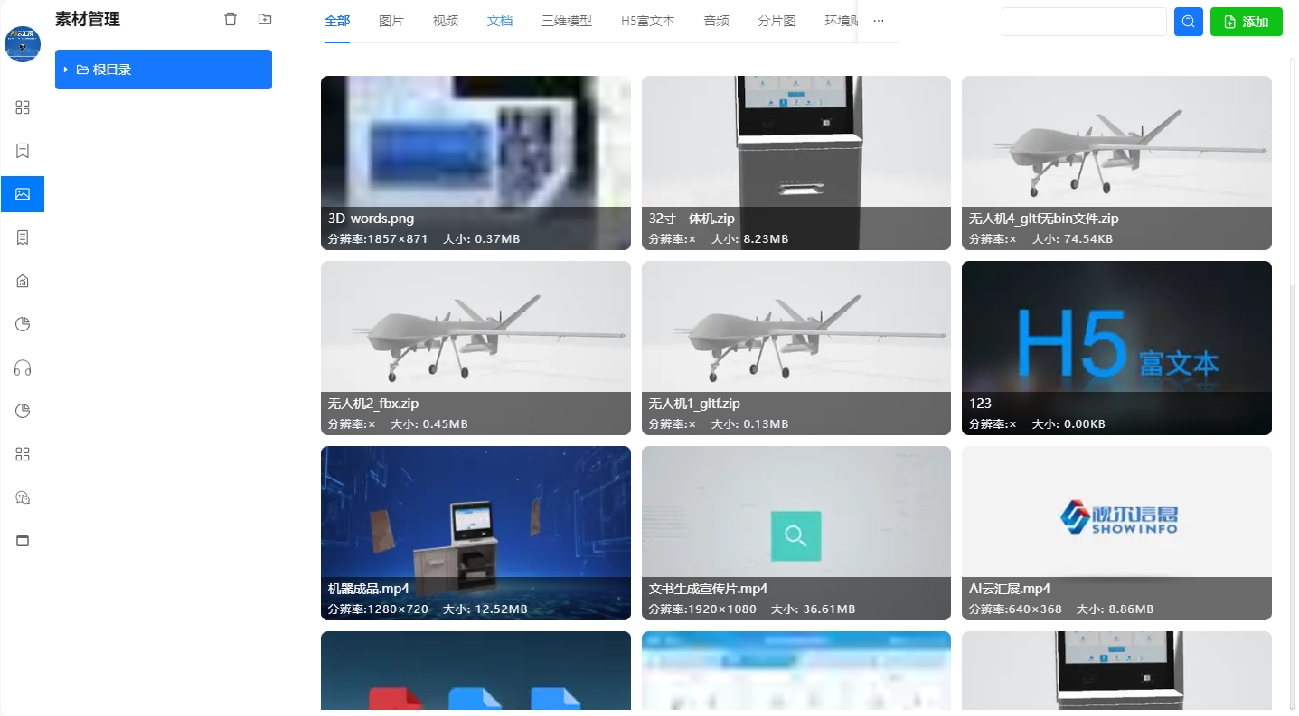Screen dimensions: 1299x716
Task: Switch to the 视频 tab
Action: (445, 21)
